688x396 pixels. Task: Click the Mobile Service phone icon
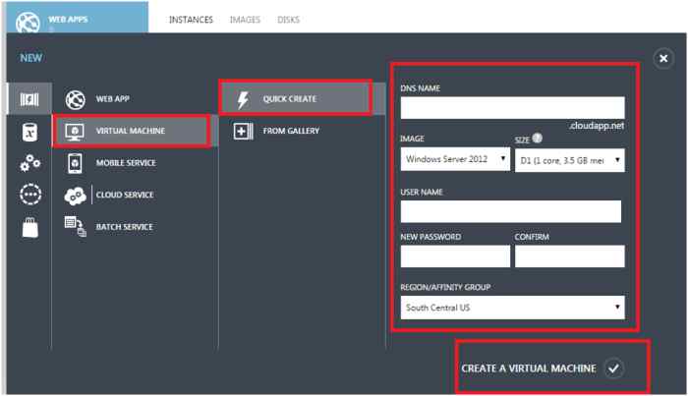[75, 163]
